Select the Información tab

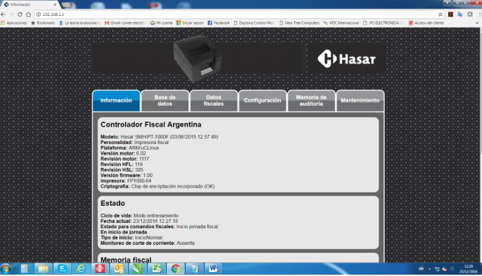click(116, 101)
